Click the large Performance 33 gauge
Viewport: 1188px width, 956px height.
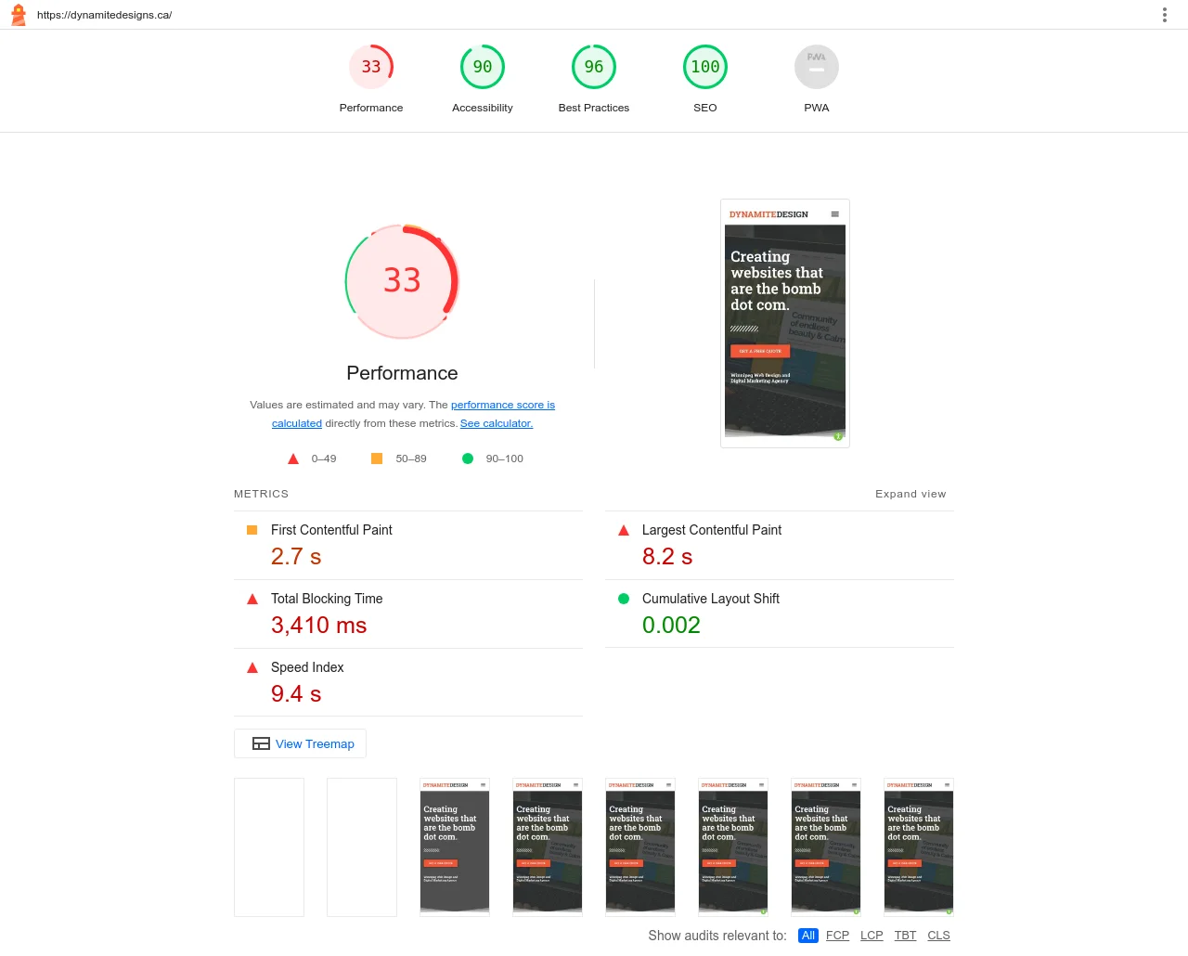402,281
